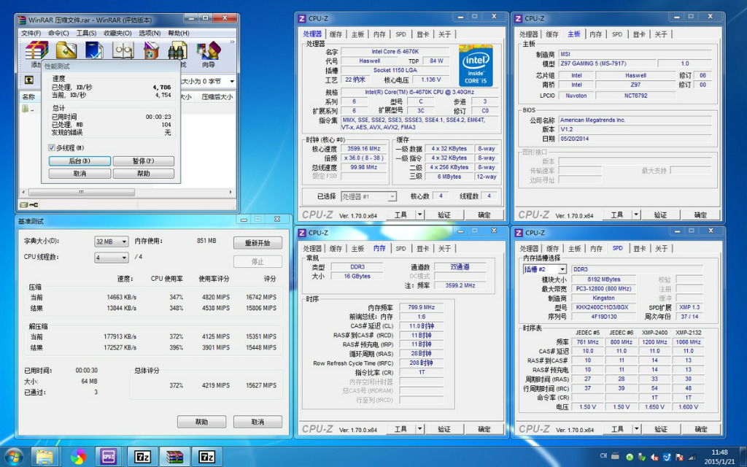Click the 名称 column header in WinRAR

coord(28,97)
